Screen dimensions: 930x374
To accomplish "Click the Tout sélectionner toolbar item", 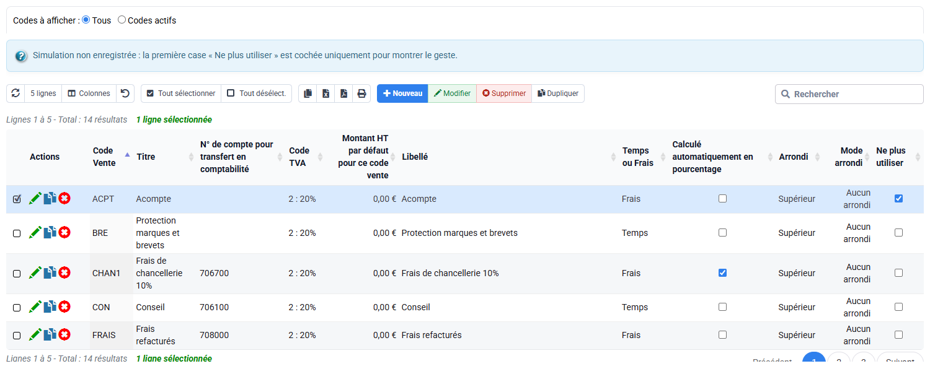I will click(181, 94).
